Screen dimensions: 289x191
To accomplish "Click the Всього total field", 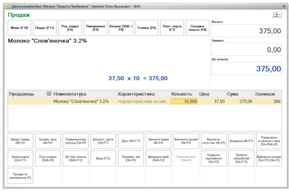I will click(x=246, y=31).
